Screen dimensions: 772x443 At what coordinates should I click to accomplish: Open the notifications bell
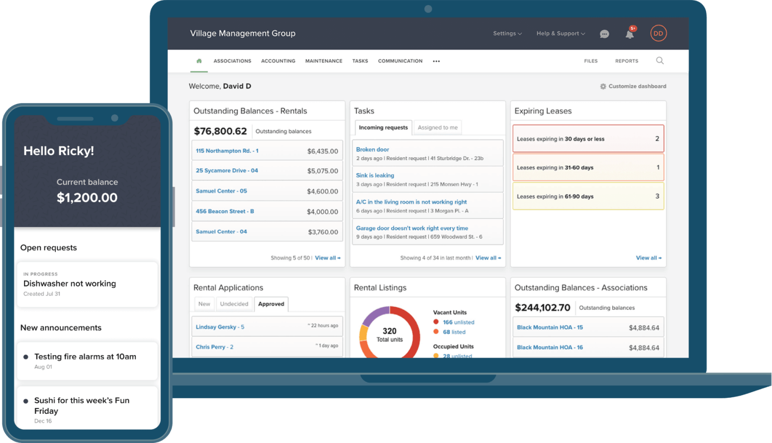630,34
